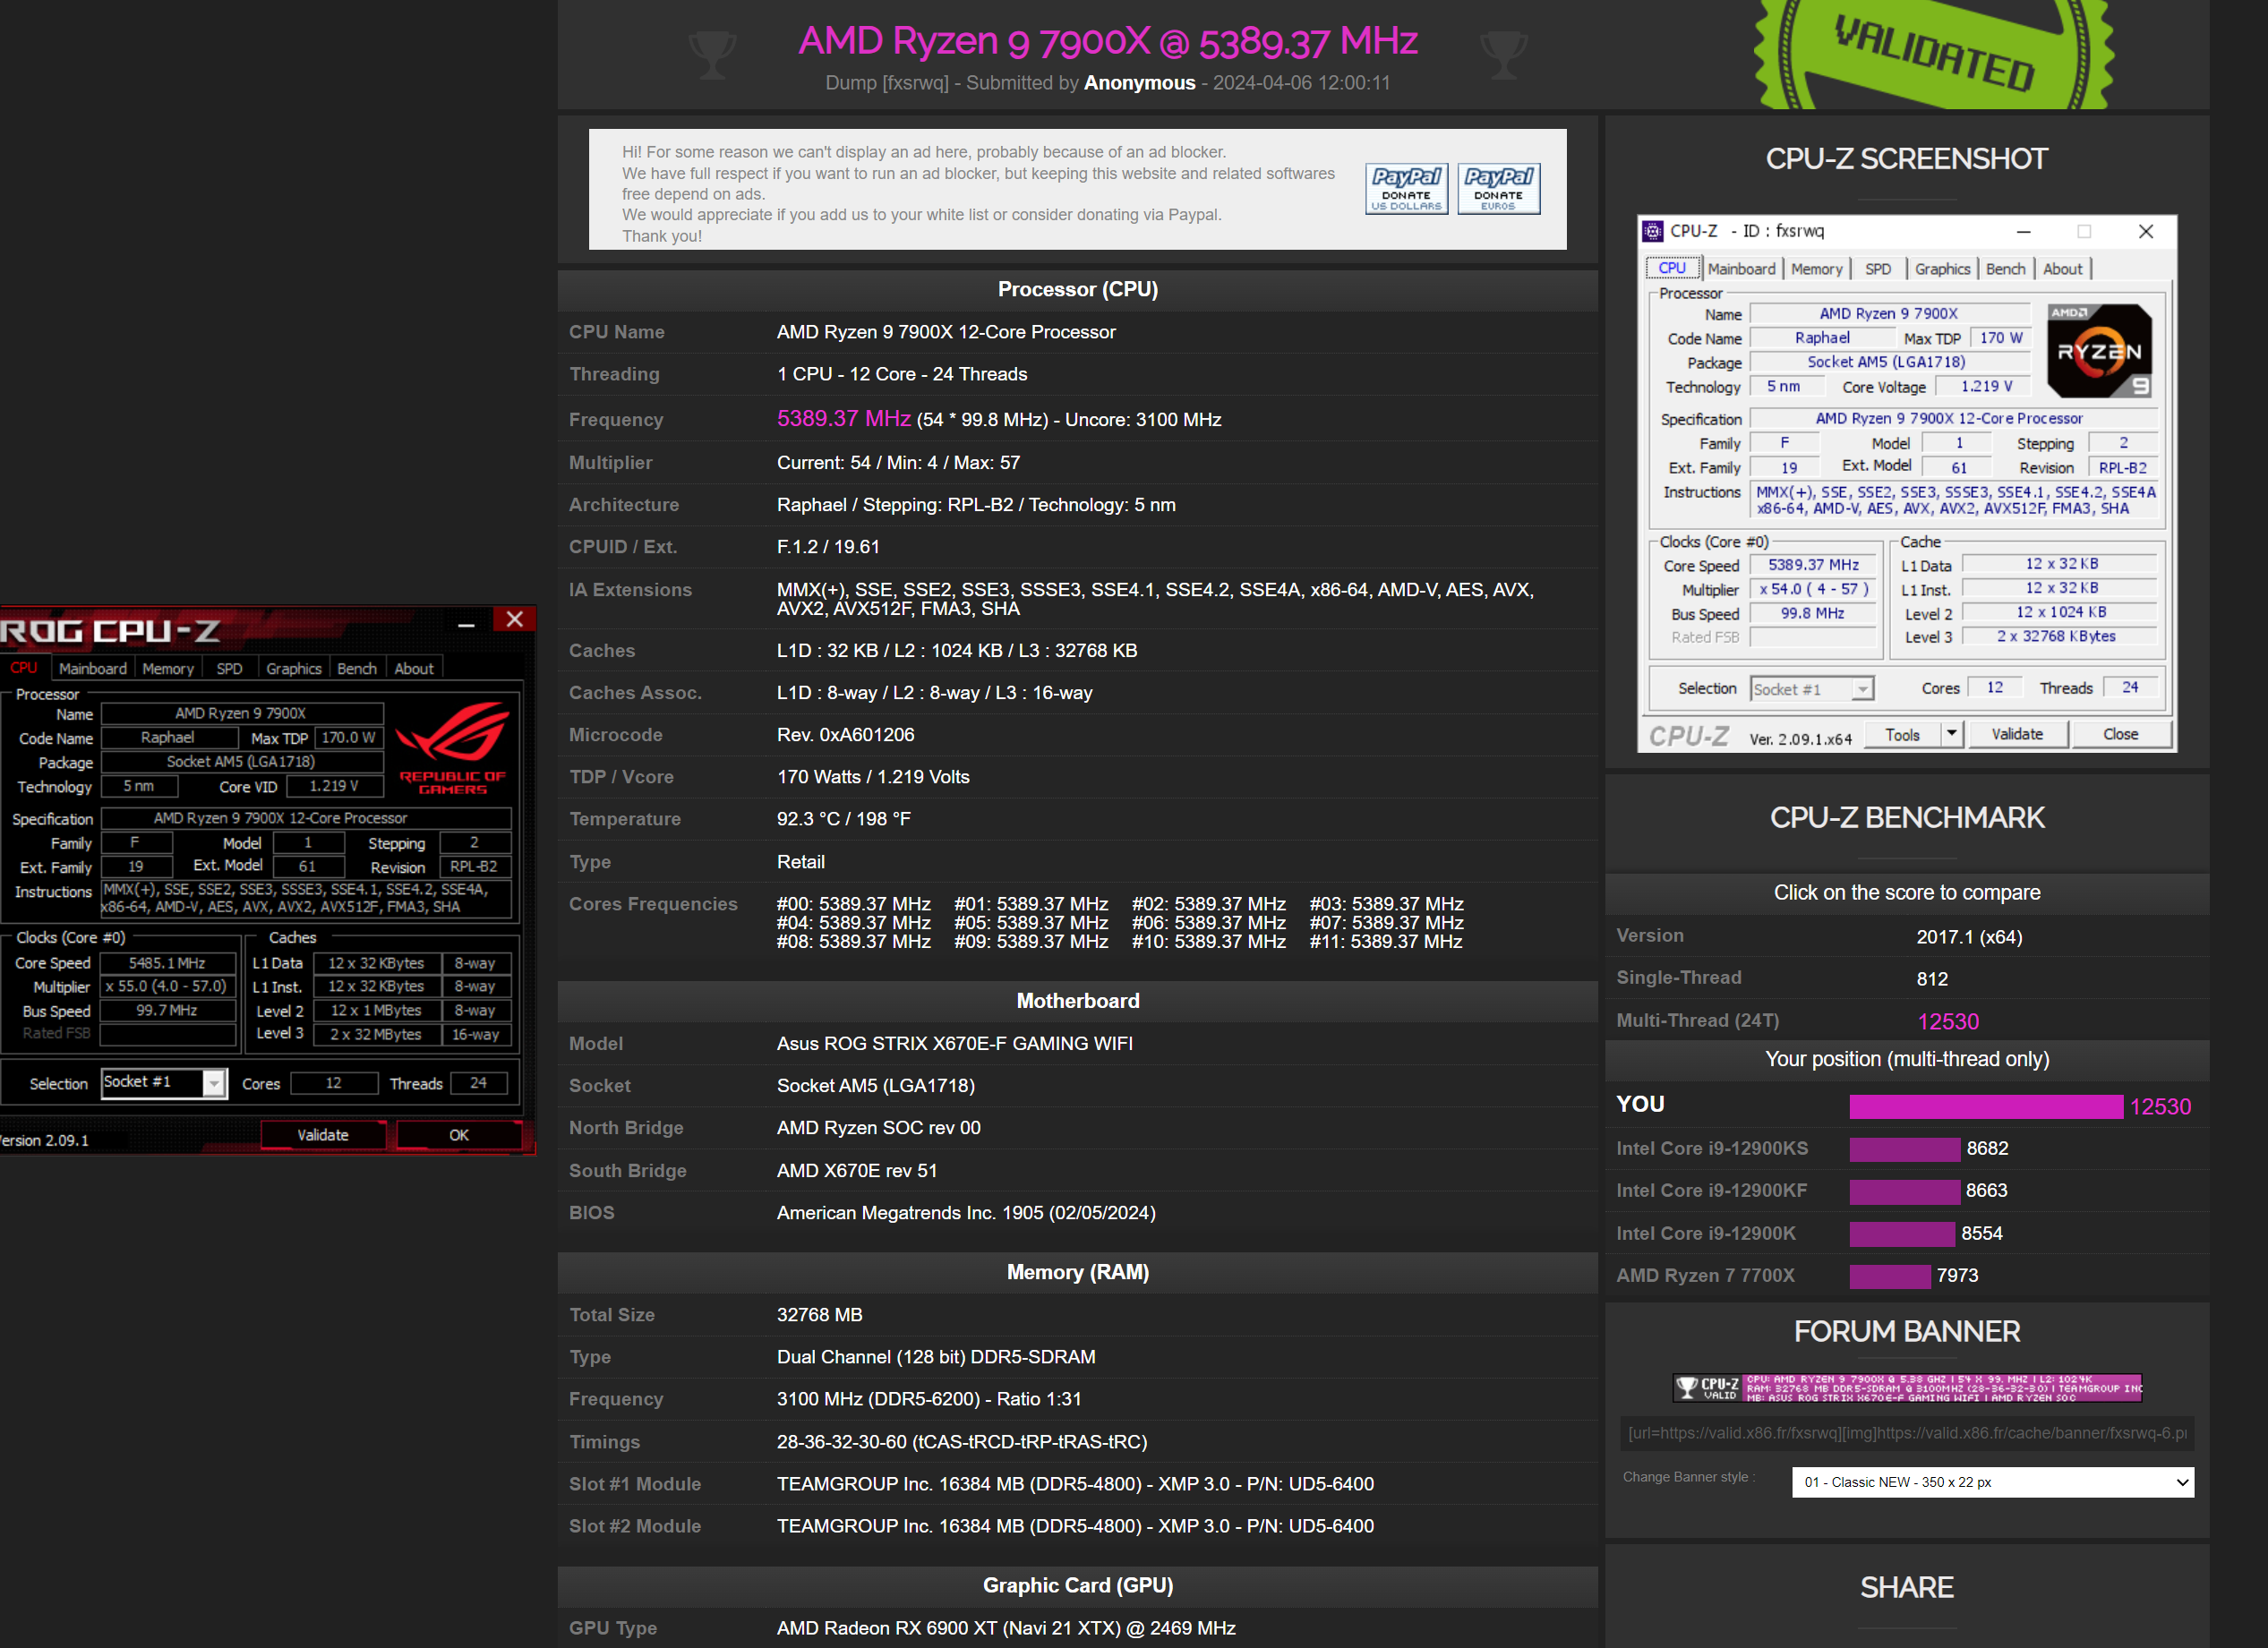Click Mainboard tab in CPU-Z screenshot

pyautogui.click(x=1741, y=269)
